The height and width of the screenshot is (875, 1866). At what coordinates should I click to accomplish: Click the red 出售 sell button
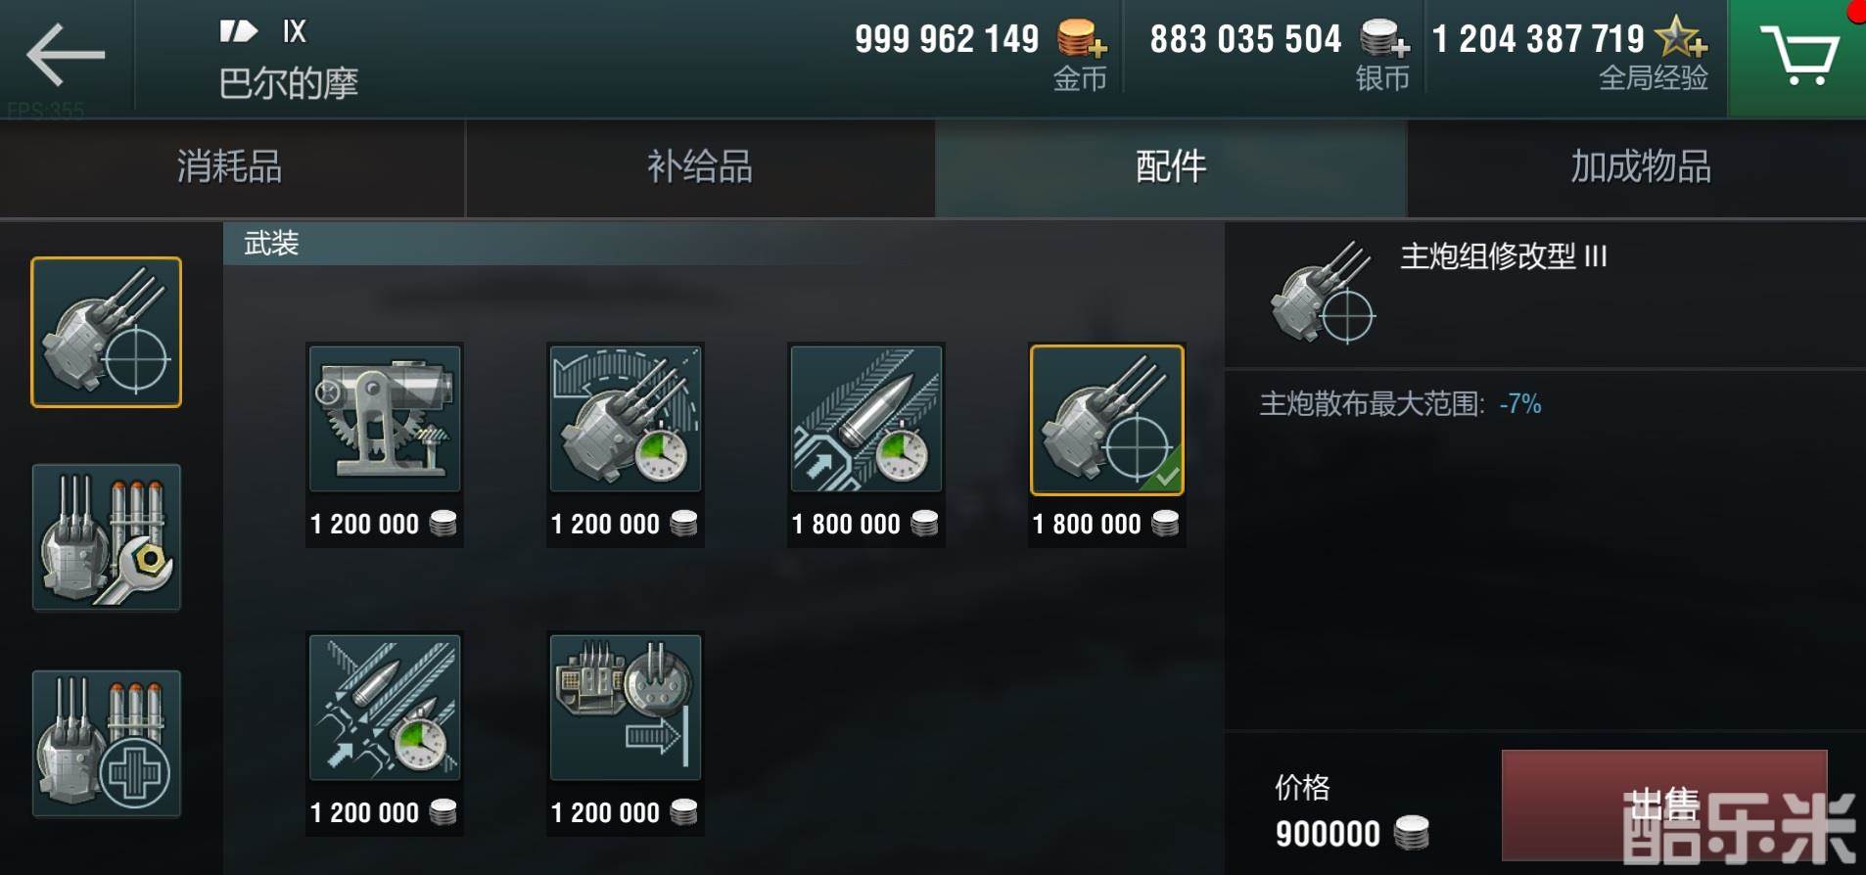coord(1663,805)
